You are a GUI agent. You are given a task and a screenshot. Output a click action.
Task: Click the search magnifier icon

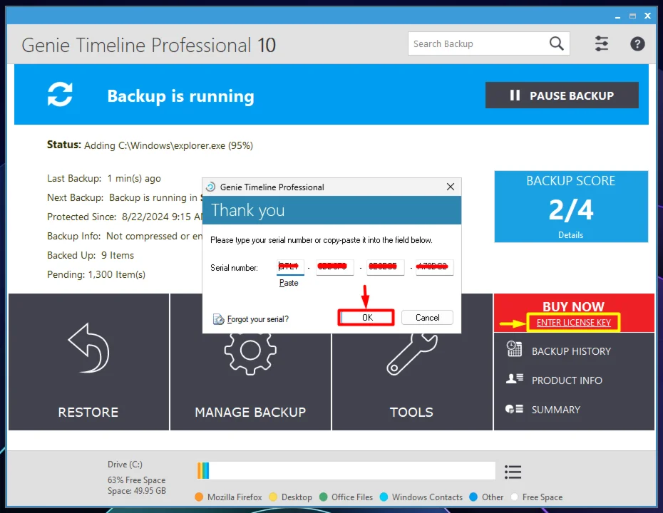click(557, 44)
